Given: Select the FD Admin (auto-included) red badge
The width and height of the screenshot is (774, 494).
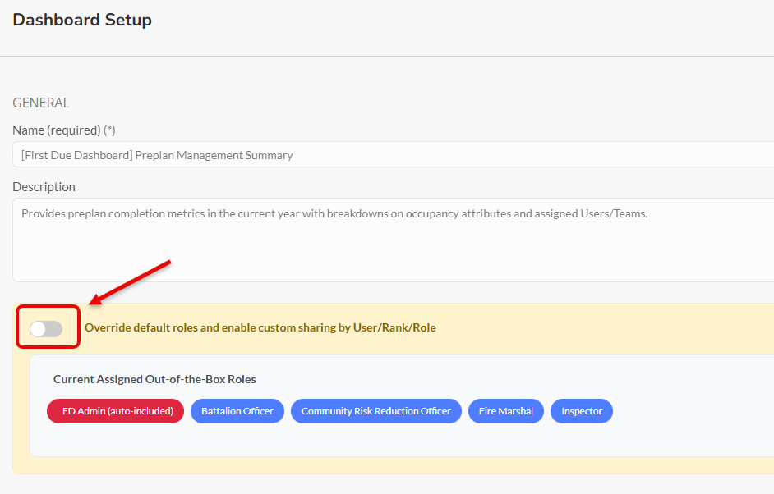Looking at the screenshot, I should [x=116, y=411].
